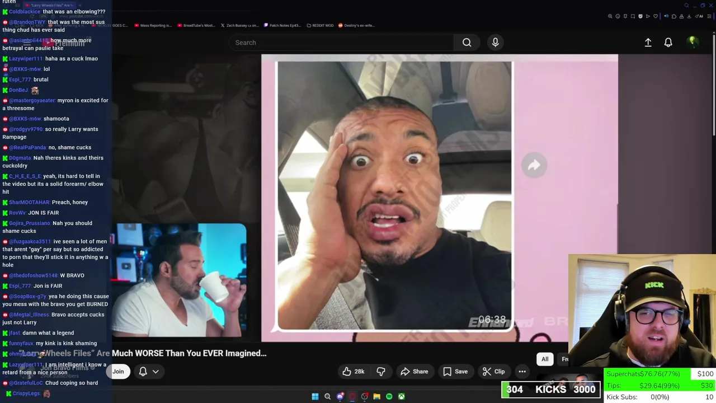The height and width of the screenshot is (403, 716).
Task: Click chat username SharMOOTAHAR
Action: pyautogui.click(x=29, y=203)
